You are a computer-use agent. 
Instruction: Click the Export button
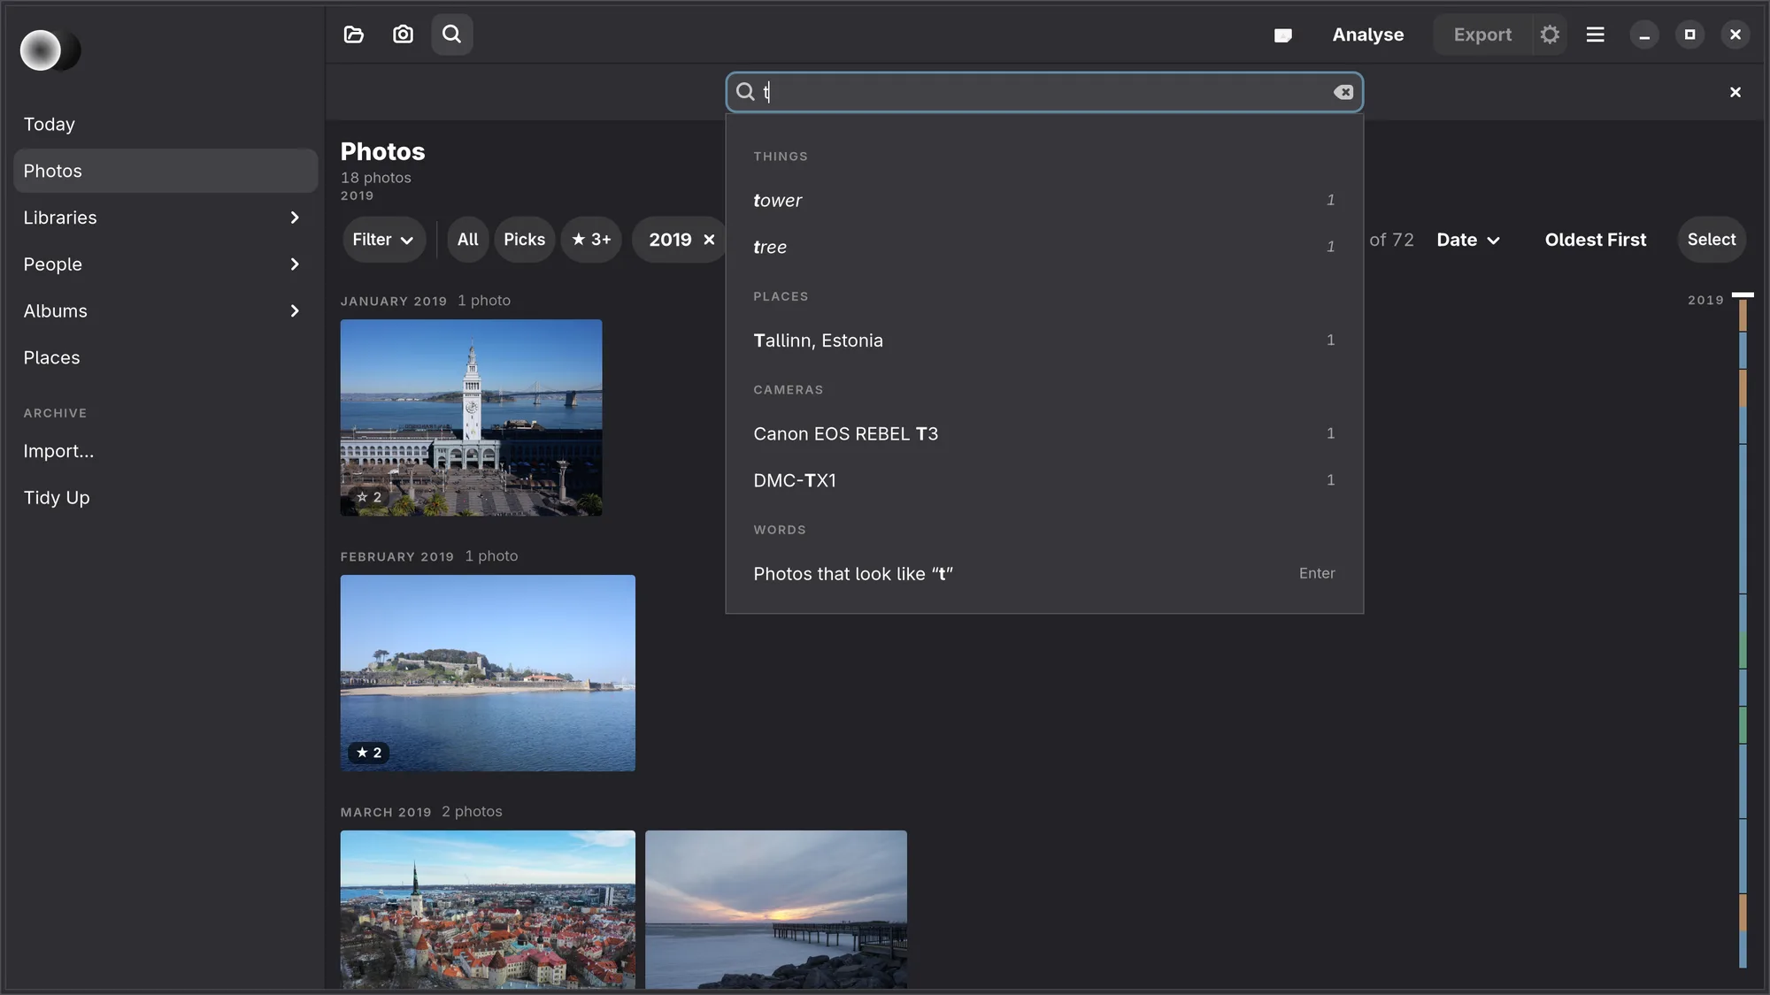pos(1482,34)
